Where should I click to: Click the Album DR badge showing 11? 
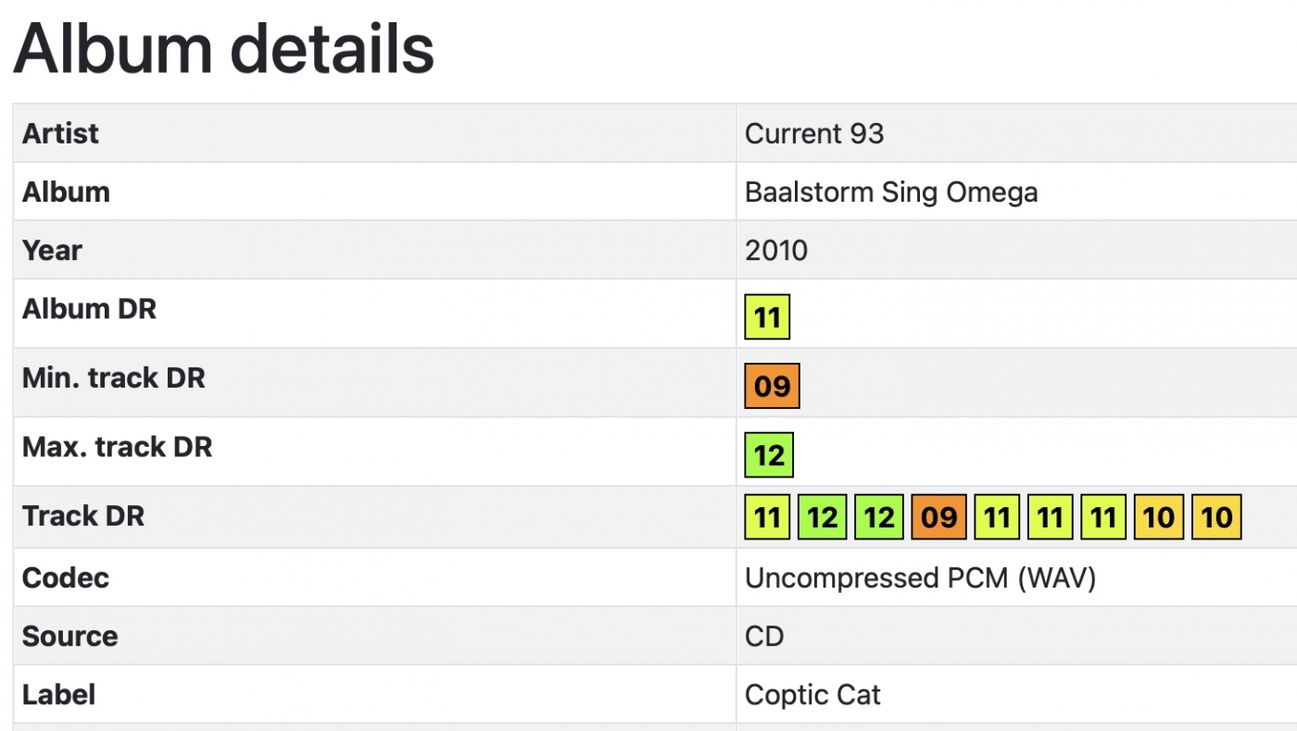pos(767,318)
